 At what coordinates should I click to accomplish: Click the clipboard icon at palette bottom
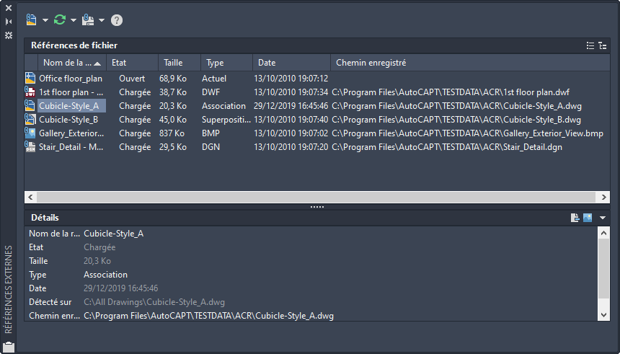point(9,347)
